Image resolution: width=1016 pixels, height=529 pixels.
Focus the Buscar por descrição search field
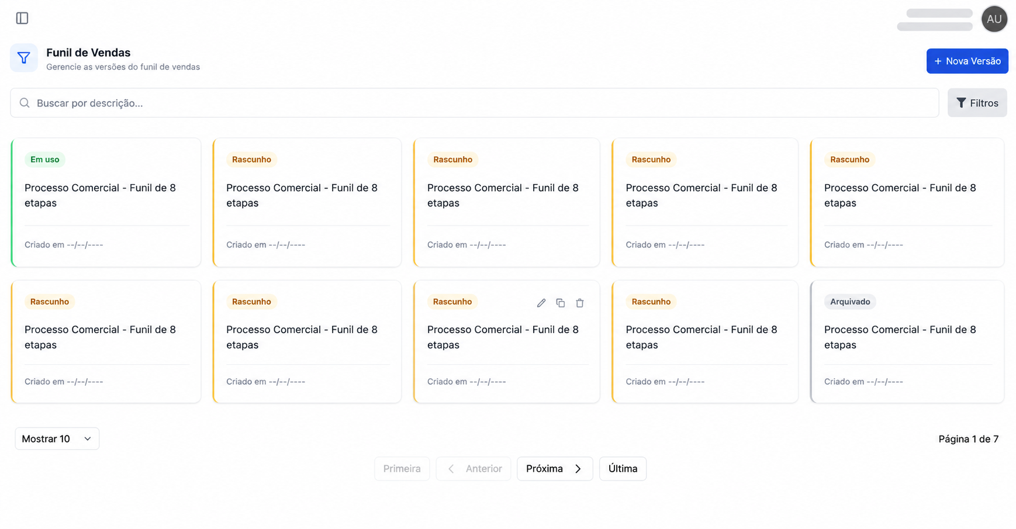474,103
